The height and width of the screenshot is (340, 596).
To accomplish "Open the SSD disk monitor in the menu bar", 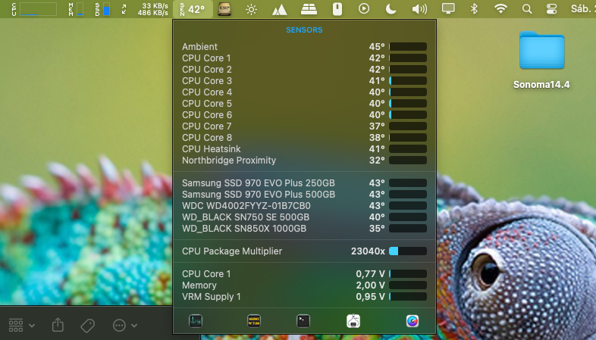I will coord(102,9).
